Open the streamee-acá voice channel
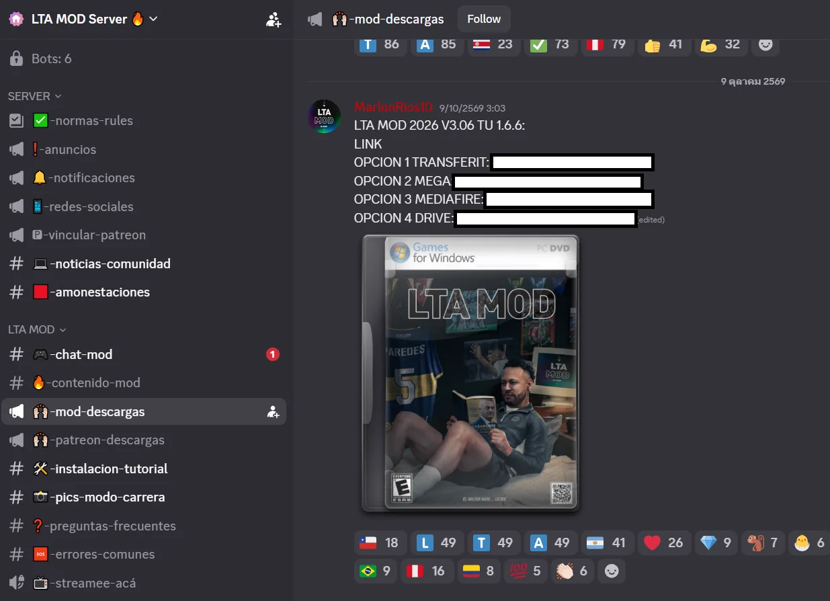 click(144, 583)
